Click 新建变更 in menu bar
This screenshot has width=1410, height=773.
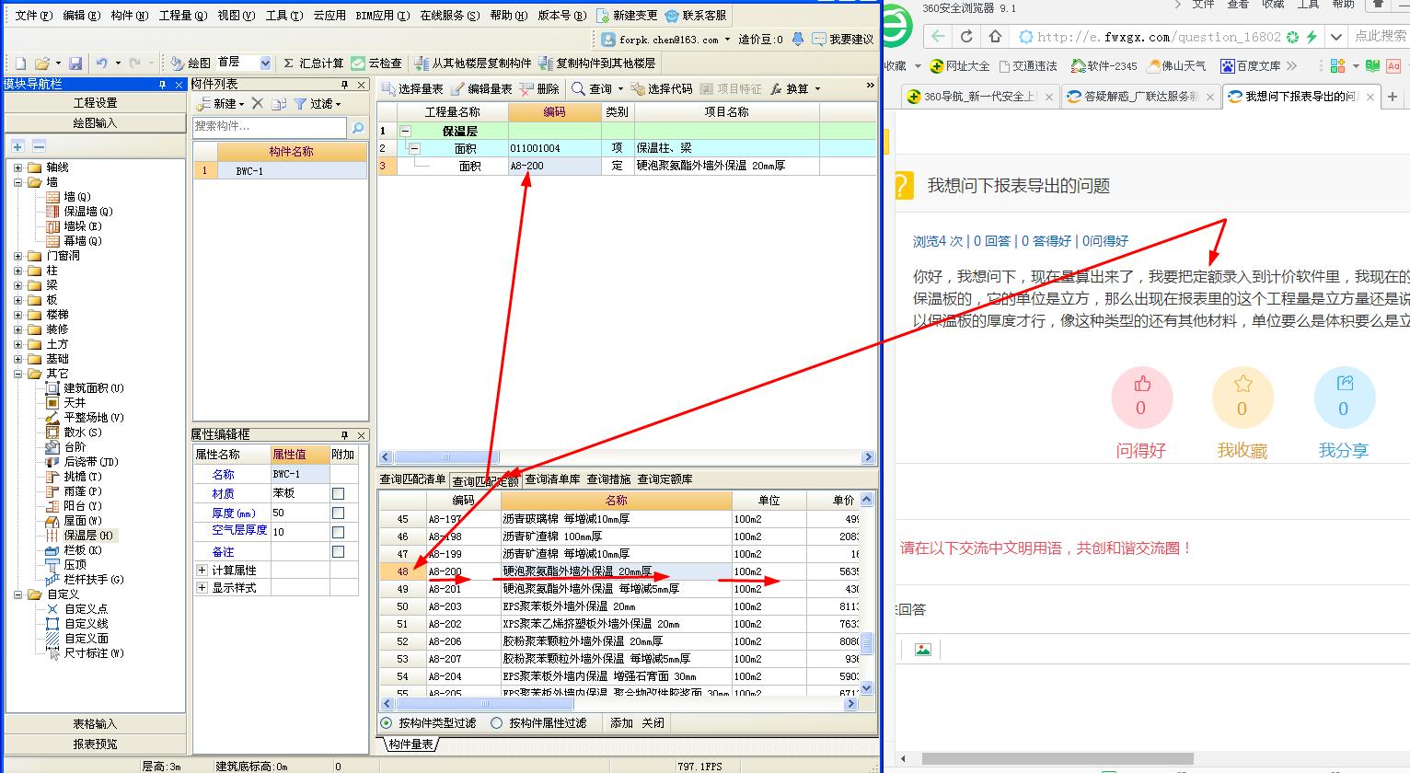click(626, 16)
